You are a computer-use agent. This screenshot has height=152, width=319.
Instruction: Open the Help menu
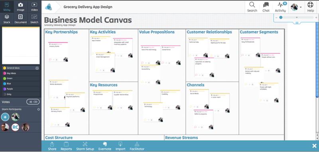[311, 7]
